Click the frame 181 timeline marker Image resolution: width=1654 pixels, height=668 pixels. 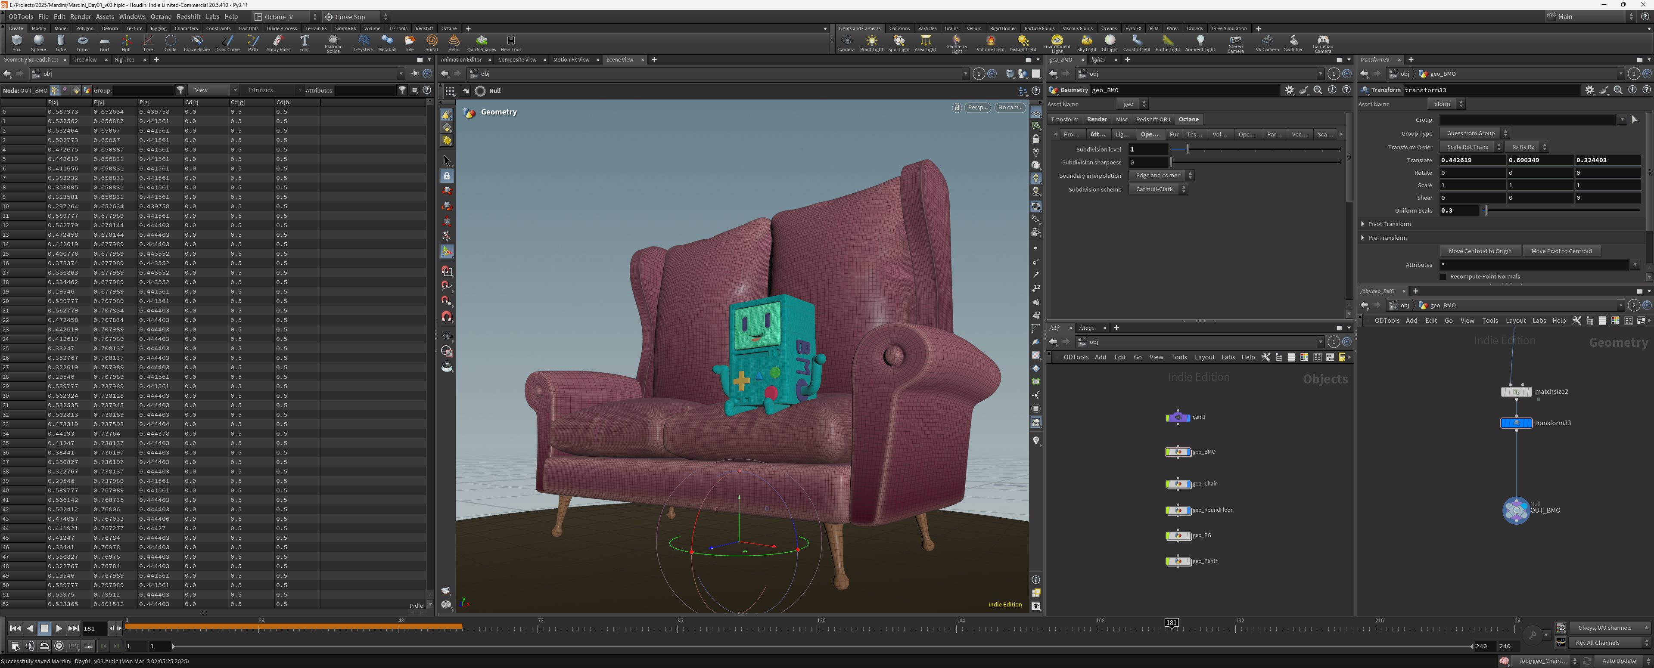(x=1171, y=622)
